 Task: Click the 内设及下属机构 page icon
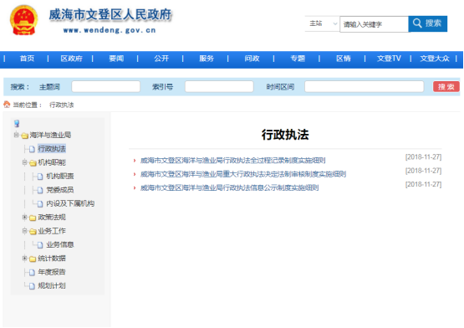point(40,204)
